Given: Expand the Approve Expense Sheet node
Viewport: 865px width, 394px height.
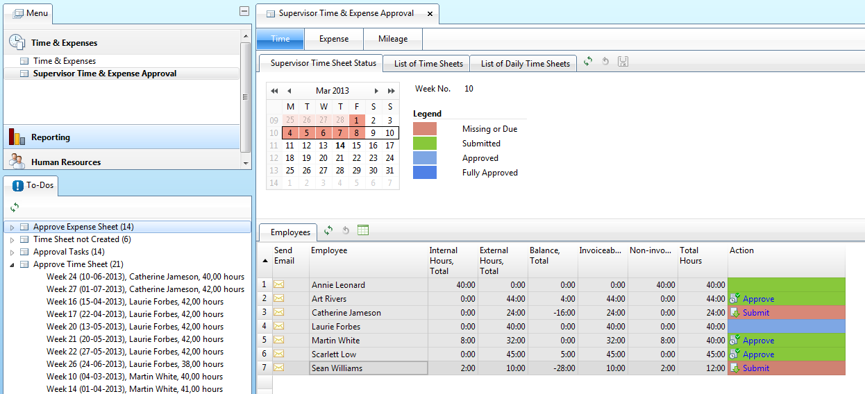Looking at the screenshot, I should [x=12, y=228].
